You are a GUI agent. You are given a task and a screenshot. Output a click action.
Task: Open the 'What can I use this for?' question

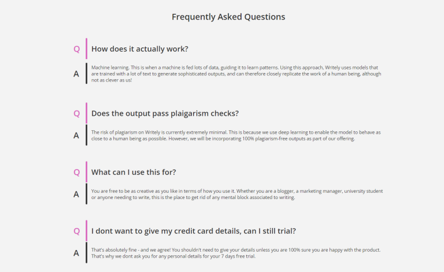(134, 172)
